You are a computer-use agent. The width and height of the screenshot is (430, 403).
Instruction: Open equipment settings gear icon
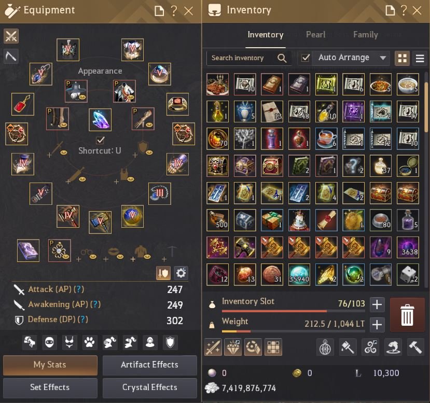[181, 273]
